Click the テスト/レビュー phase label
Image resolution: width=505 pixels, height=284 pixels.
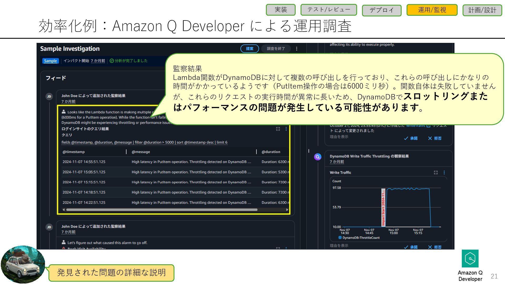tap(329, 10)
